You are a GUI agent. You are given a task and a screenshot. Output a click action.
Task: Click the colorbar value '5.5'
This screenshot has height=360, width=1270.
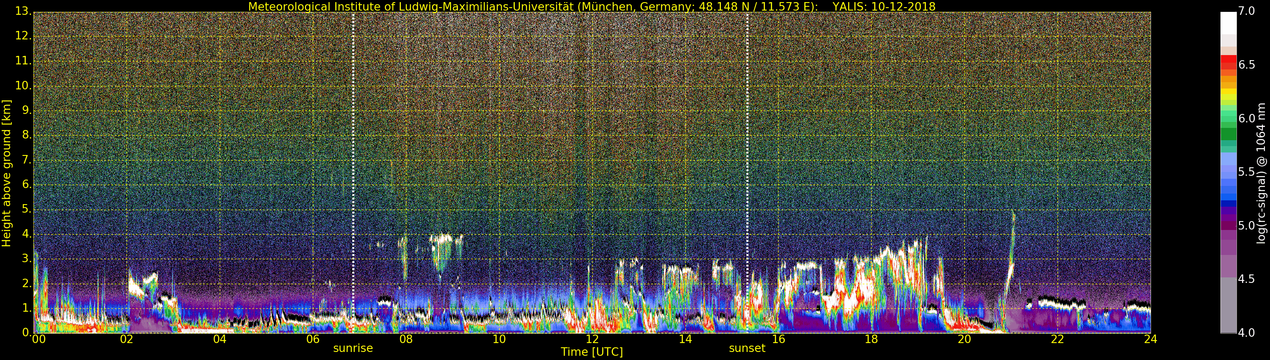[1246, 172]
